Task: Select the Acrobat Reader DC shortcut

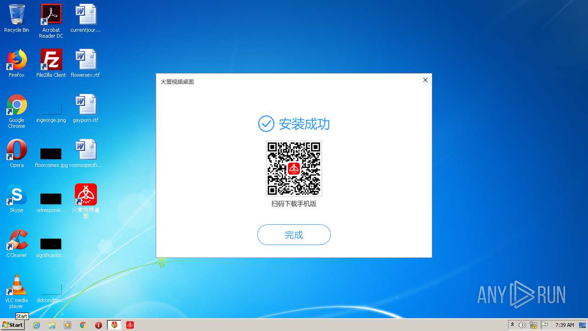Action: tap(51, 21)
